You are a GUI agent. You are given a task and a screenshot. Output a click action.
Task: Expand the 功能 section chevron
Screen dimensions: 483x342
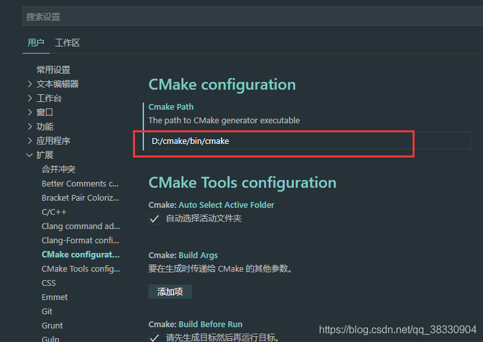[x=30, y=126]
